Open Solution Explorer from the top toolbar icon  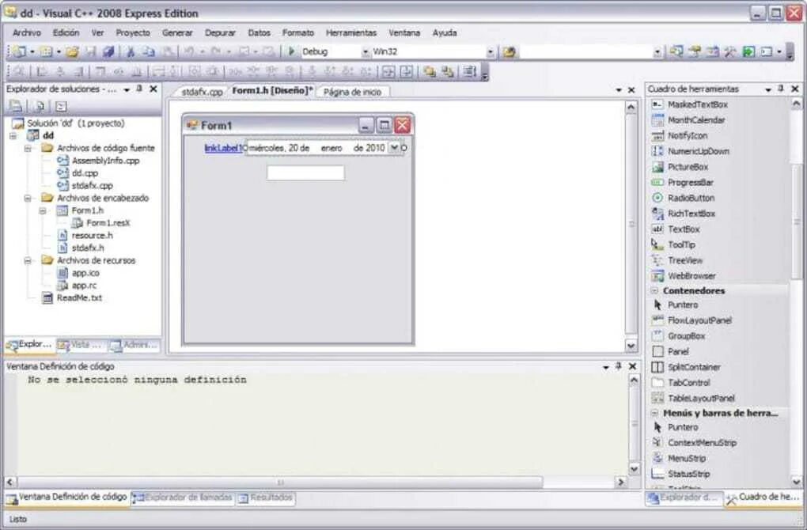point(676,51)
